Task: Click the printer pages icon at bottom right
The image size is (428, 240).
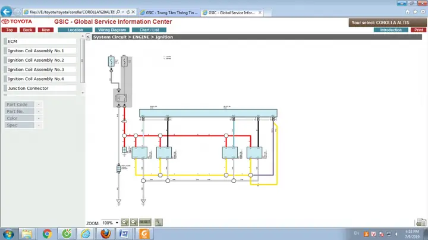Action: pyautogui.click(x=421, y=222)
